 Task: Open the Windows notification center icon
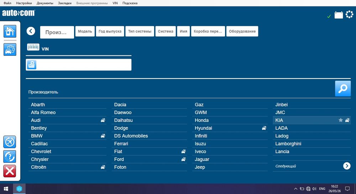click(x=347, y=189)
